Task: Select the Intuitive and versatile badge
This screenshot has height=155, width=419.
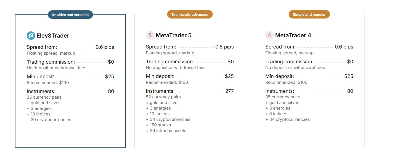Action: 70,15
